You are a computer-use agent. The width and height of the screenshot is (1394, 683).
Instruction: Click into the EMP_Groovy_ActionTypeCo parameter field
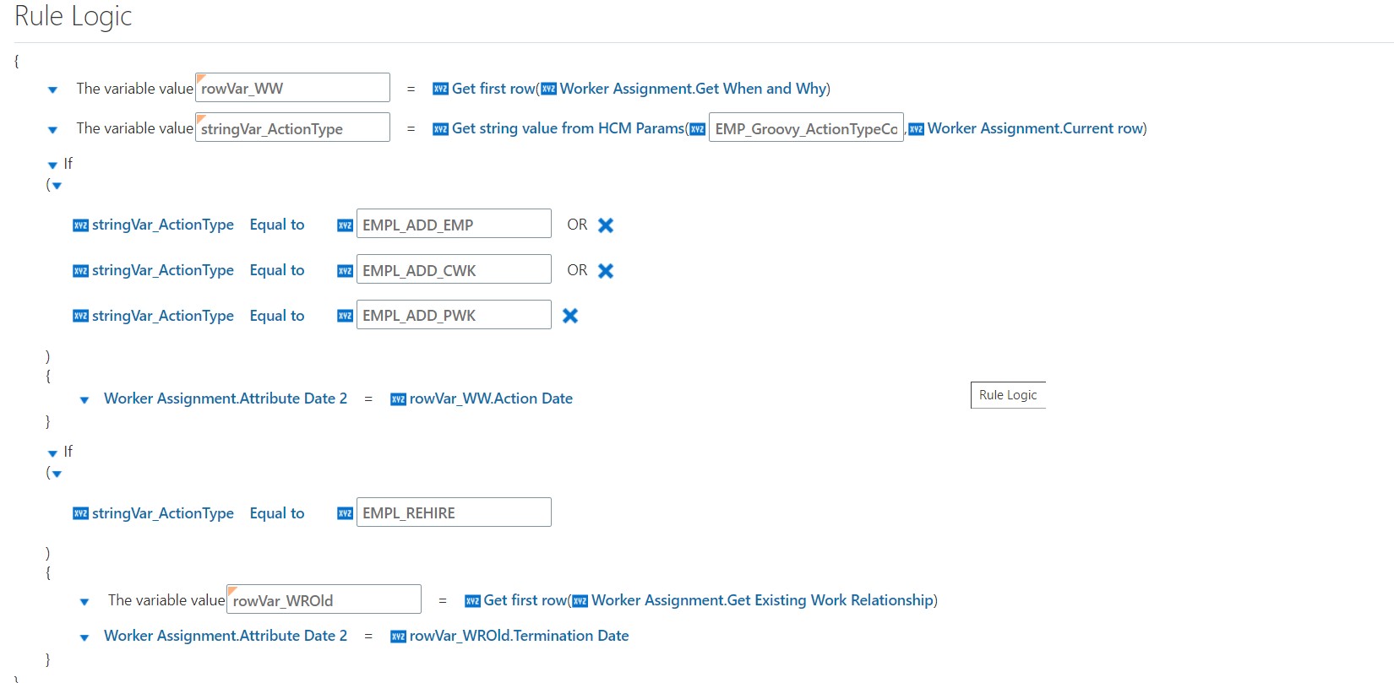(806, 127)
